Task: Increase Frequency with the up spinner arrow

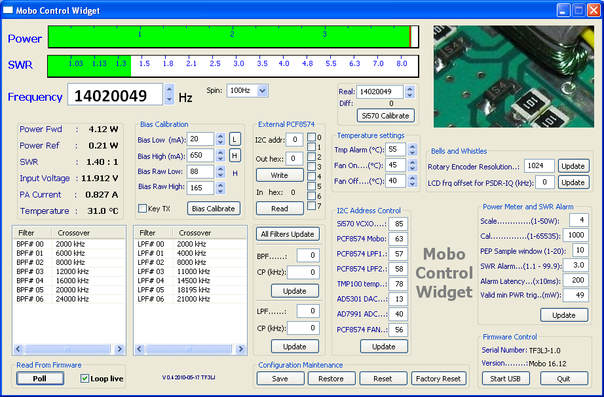Action: [169, 90]
